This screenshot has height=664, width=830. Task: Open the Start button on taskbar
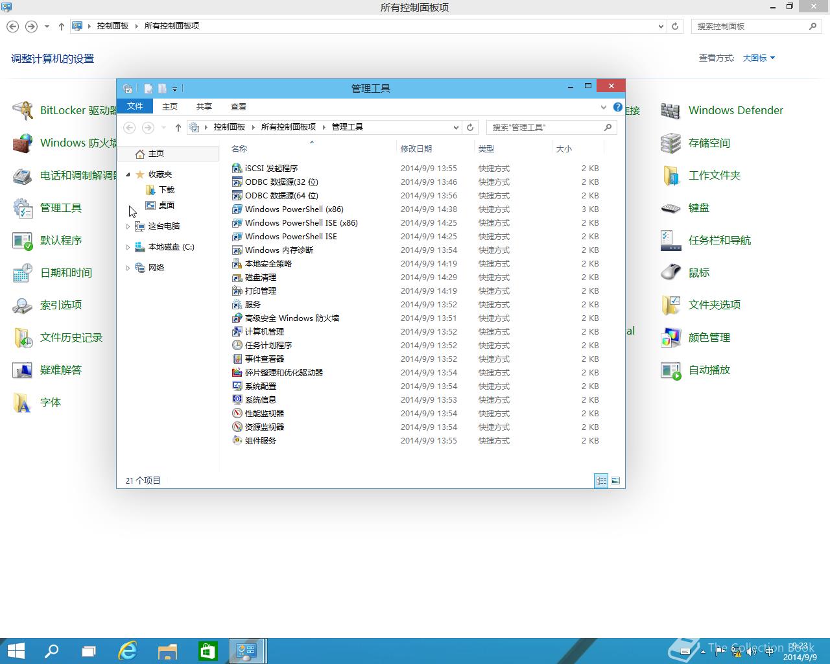pyautogui.click(x=15, y=651)
